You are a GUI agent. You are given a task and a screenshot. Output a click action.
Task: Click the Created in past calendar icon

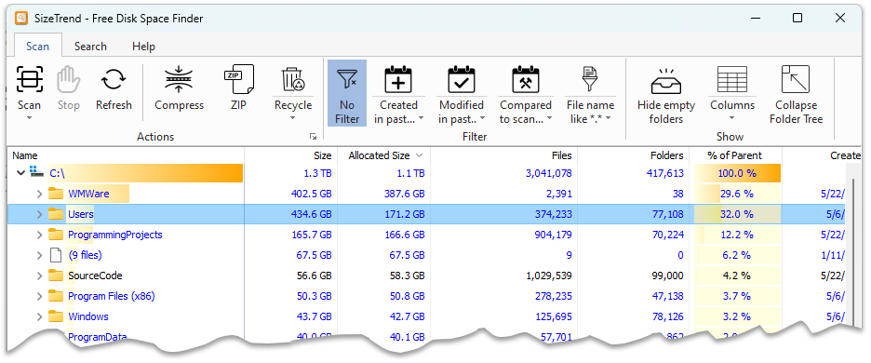[398, 79]
